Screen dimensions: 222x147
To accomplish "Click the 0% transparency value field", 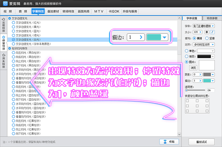I will click(x=211, y=90).
